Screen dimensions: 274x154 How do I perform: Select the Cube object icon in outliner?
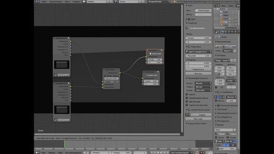point(221,22)
